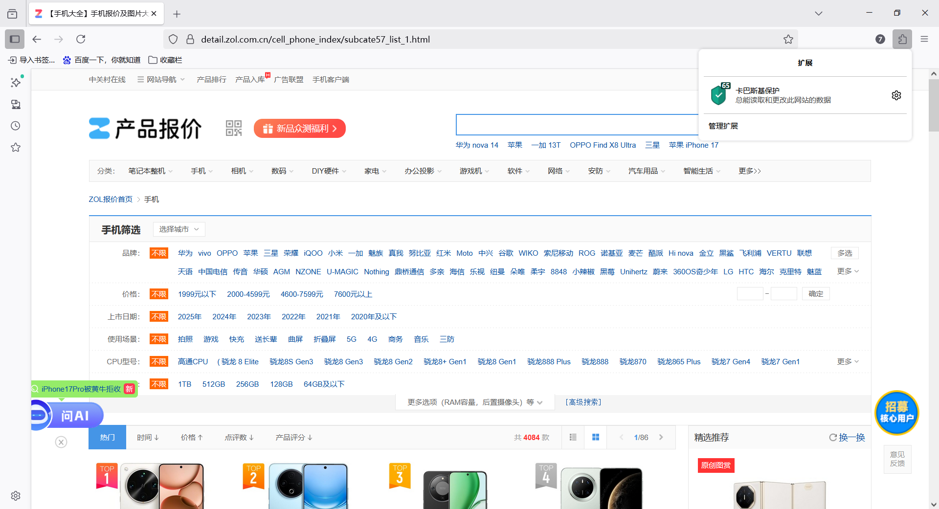Open the extensions puzzle icon
The image size is (939, 509).
[x=902, y=39]
